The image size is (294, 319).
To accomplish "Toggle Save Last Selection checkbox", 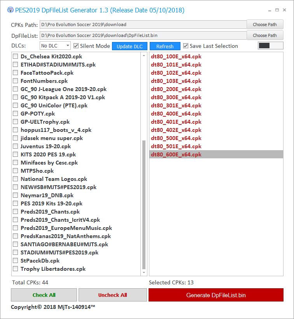I will (x=185, y=46).
